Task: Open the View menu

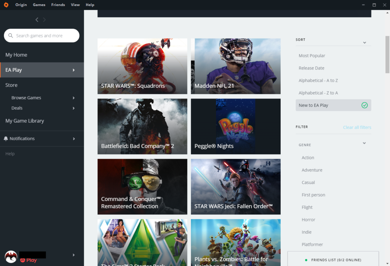Action: pyautogui.click(x=75, y=5)
